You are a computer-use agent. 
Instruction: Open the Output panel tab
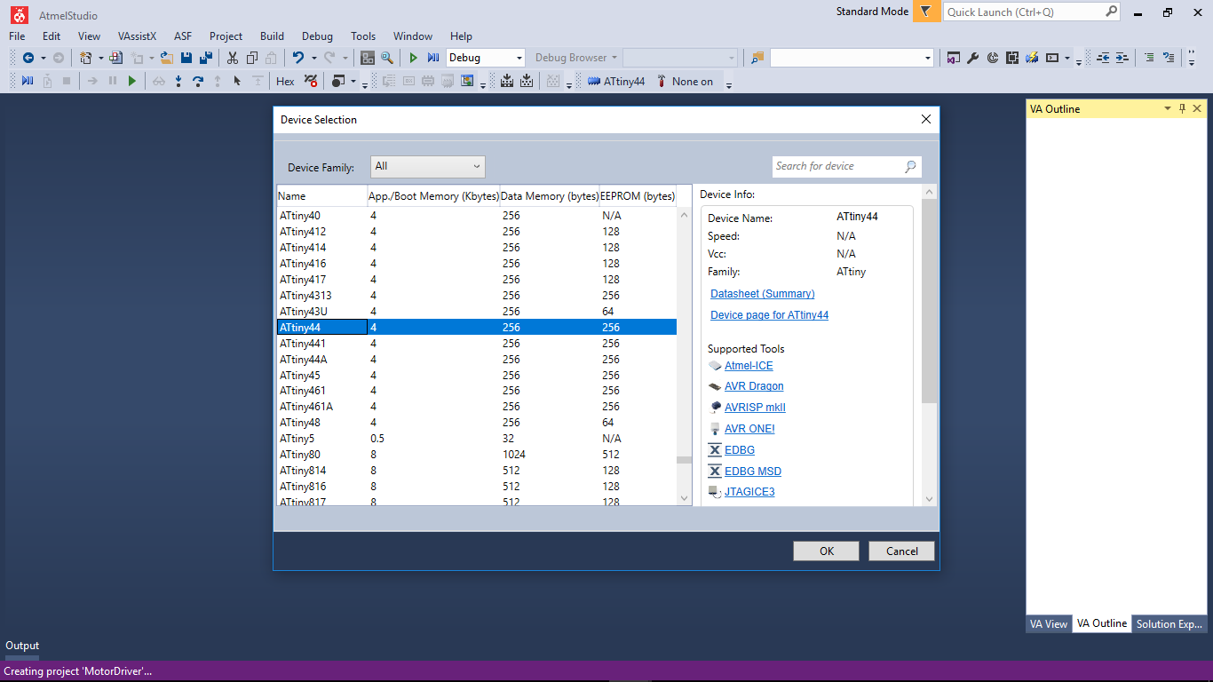click(x=22, y=646)
